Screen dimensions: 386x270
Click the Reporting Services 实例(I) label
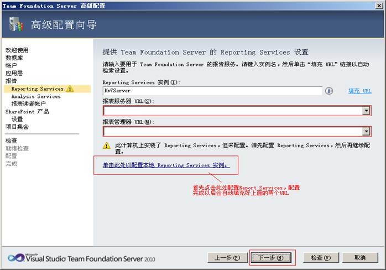click(x=142, y=82)
